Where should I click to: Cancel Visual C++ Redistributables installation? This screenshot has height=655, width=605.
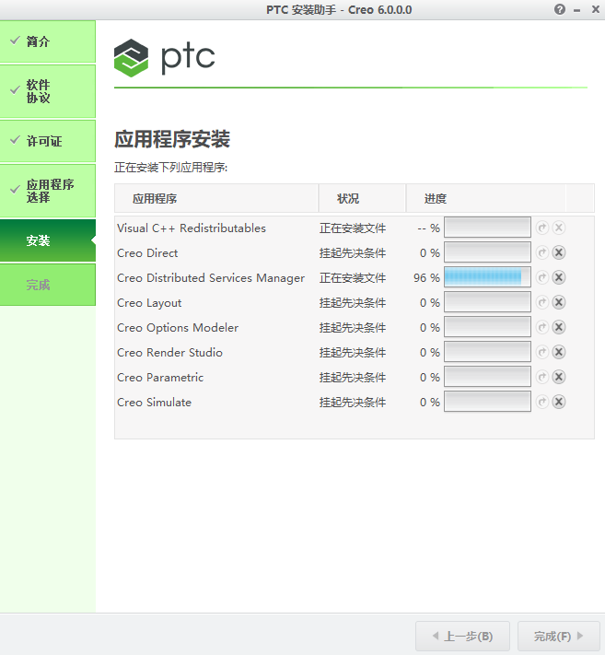click(559, 228)
